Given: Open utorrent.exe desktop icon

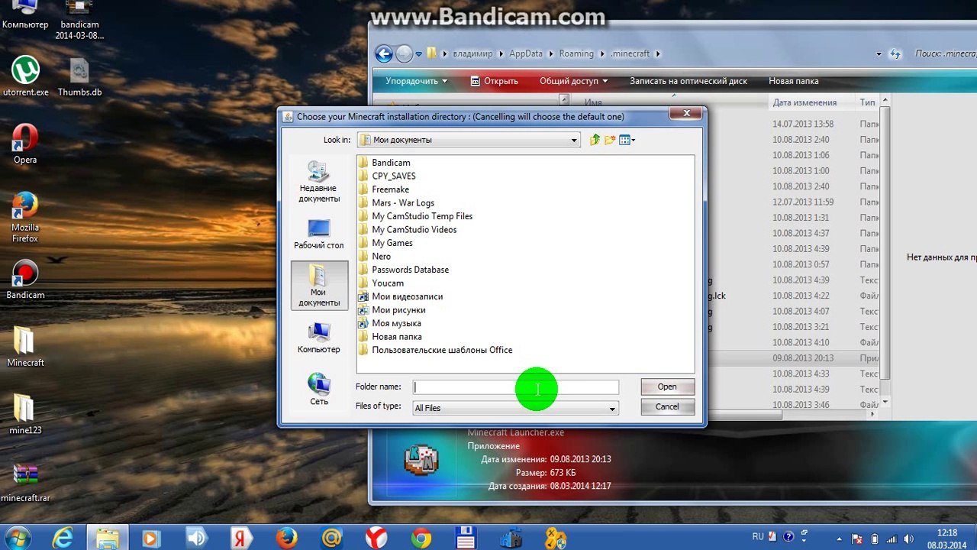Looking at the screenshot, I should pyautogui.click(x=25, y=76).
